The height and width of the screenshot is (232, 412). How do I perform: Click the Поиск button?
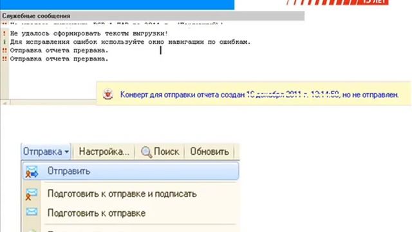[x=160, y=152]
